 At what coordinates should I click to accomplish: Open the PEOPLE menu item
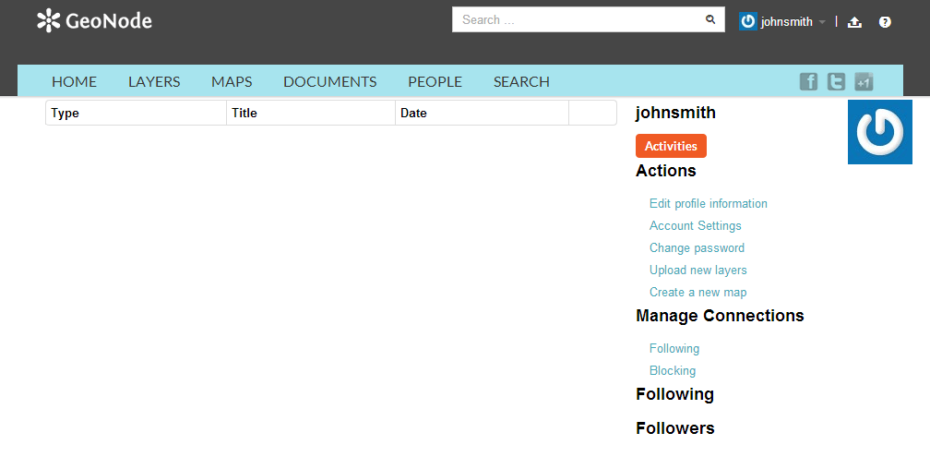[435, 81]
